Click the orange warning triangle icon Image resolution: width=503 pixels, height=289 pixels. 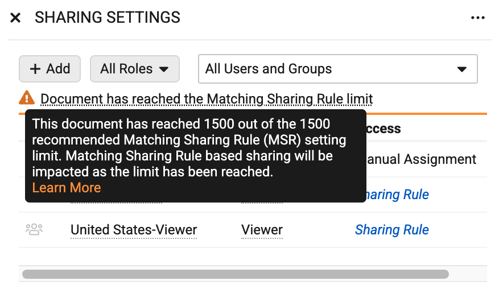27,98
